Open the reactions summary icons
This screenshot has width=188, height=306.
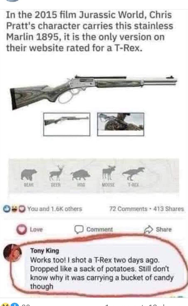click(x=14, y=209)
